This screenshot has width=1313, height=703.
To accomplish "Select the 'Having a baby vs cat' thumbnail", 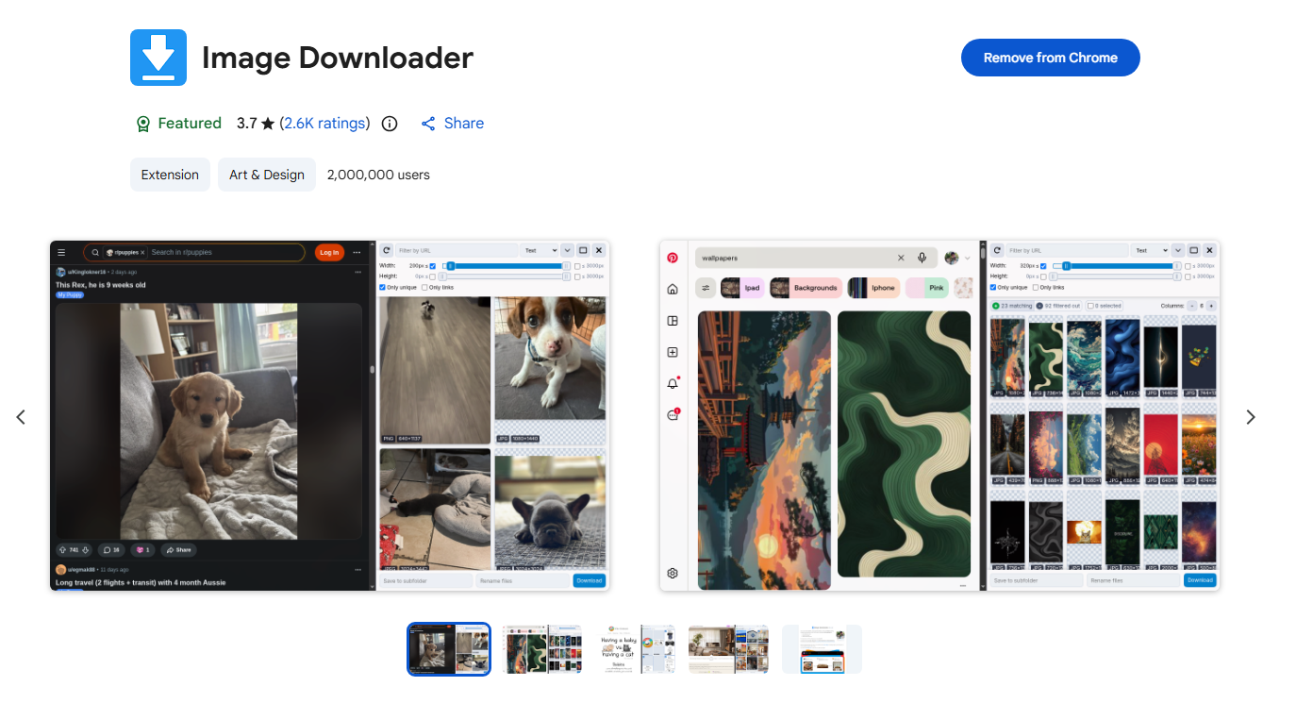I will 637,649.
